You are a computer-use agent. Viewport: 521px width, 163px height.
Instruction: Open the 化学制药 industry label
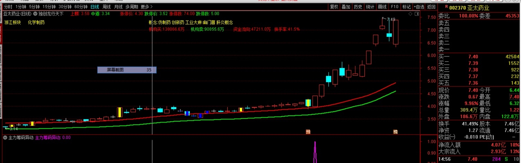pos(36,22)
